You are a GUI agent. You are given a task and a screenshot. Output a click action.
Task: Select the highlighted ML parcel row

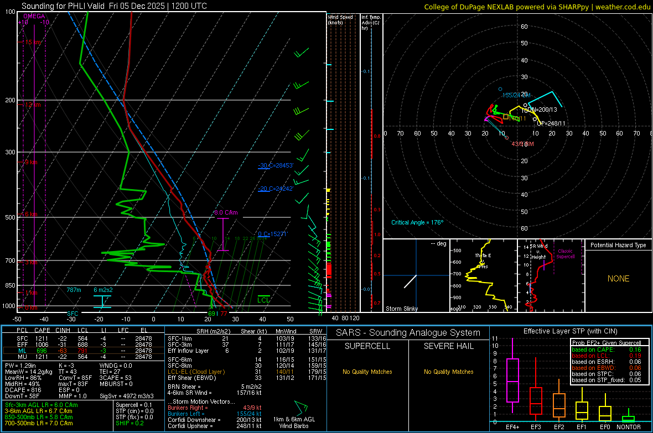pos(84,351)
